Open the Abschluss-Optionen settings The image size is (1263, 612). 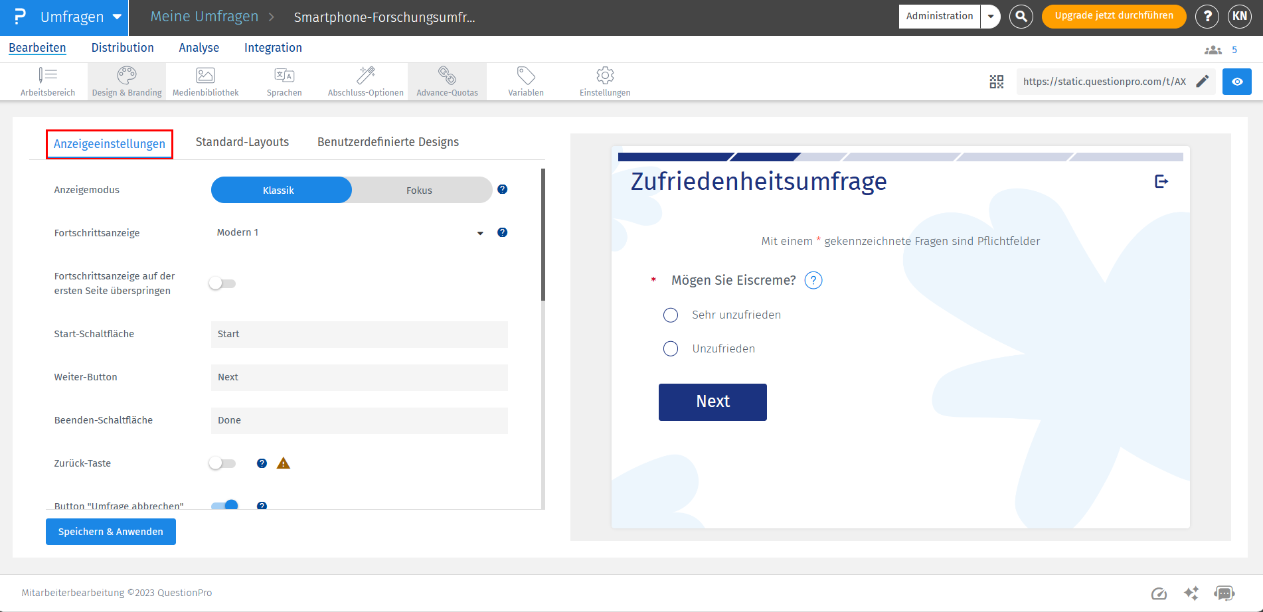[x=365, y=81]
